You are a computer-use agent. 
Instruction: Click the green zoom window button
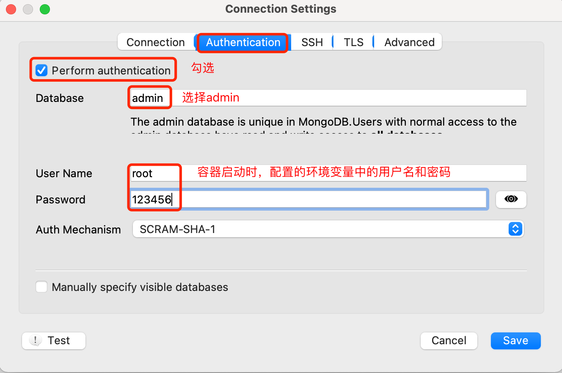tap(44, 9)
